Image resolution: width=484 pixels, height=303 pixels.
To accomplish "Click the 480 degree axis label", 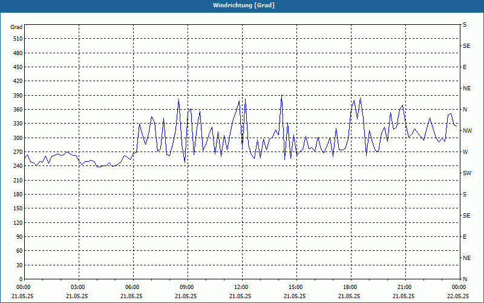I will click(18, 53).
